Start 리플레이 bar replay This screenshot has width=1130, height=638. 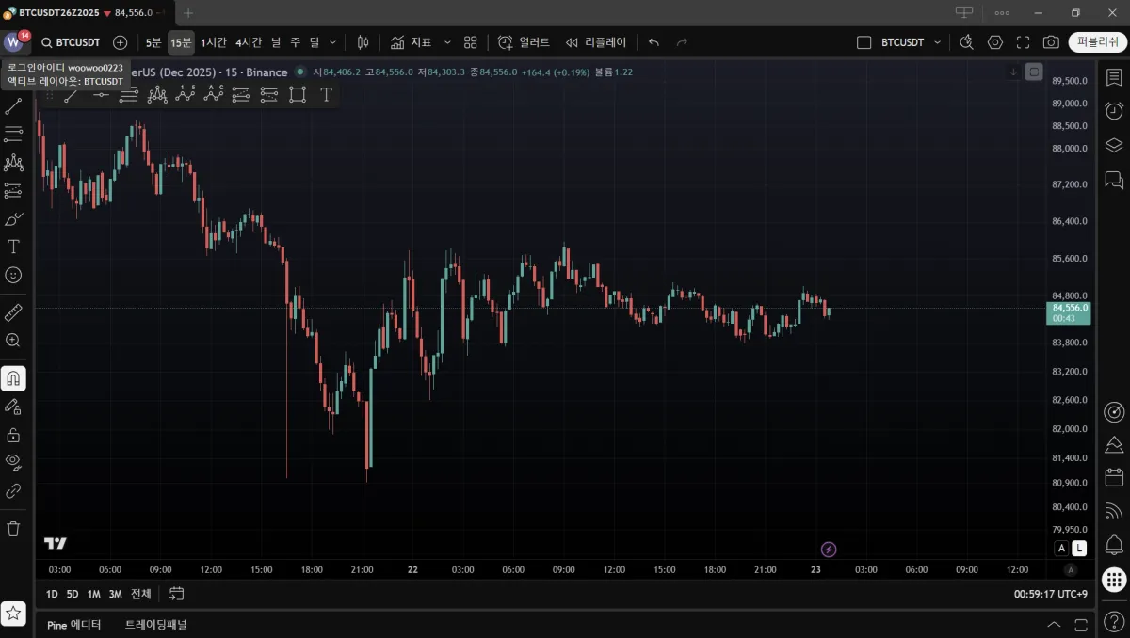pyautogui.click(x=595, y=42)
